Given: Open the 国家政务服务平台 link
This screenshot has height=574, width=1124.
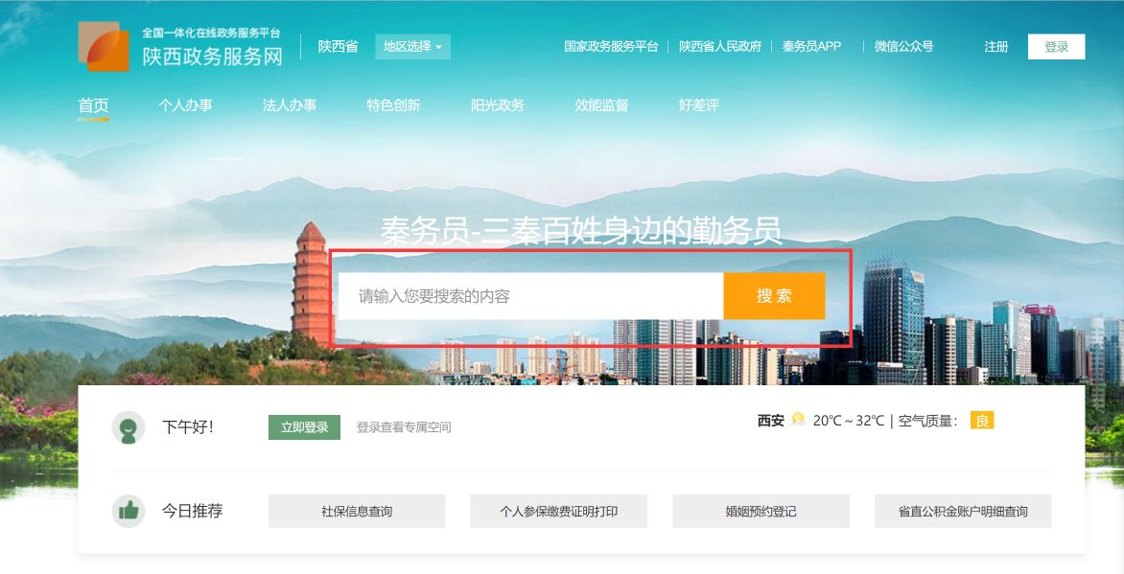Looking at the screenshot, I should click(611, 47).
